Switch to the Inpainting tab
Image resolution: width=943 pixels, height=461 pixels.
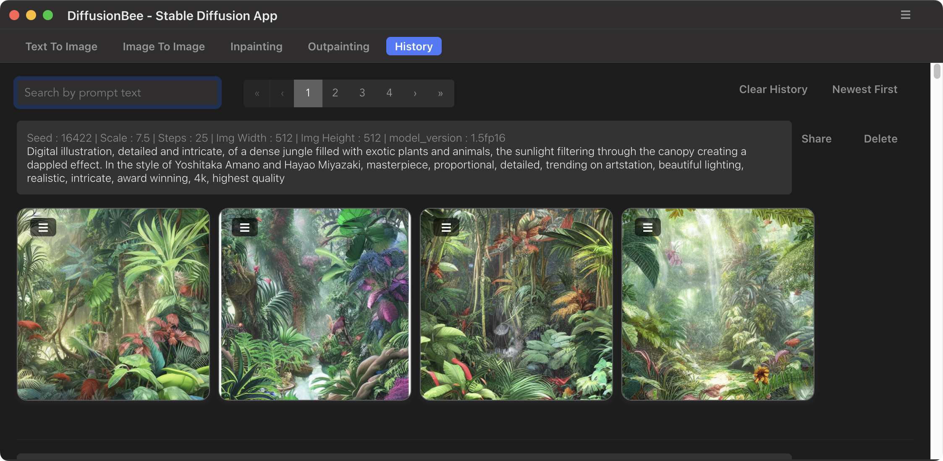[x=256, y=46]
